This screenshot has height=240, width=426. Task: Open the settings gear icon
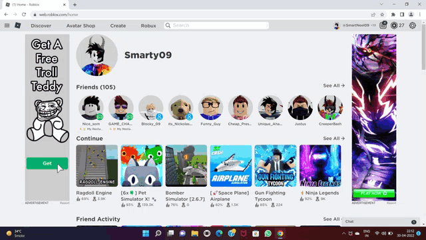click(x=413, y=25)
